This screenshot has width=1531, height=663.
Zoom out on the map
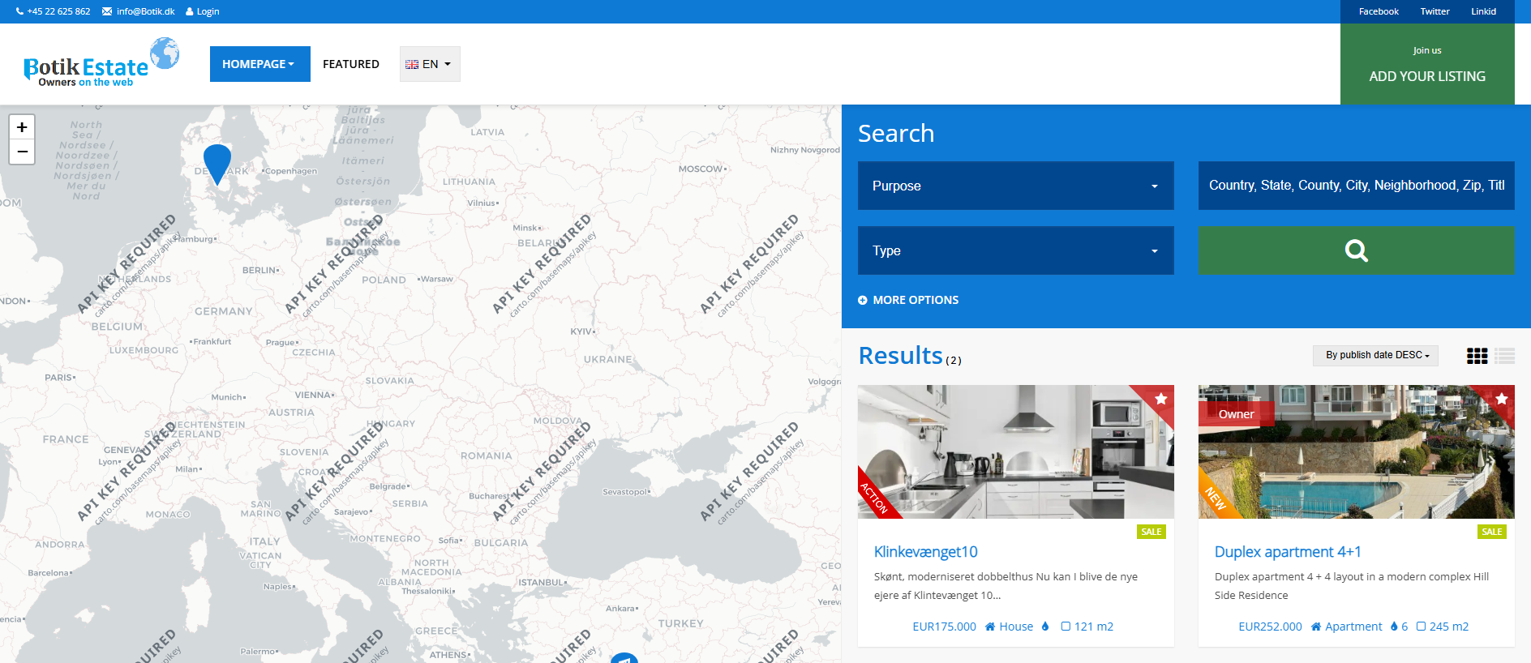(22, 152)
